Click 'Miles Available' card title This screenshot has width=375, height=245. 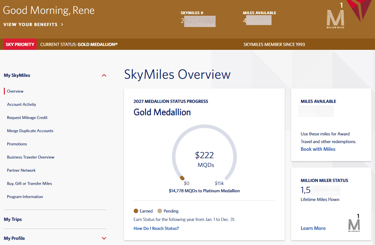click(318, 102)
